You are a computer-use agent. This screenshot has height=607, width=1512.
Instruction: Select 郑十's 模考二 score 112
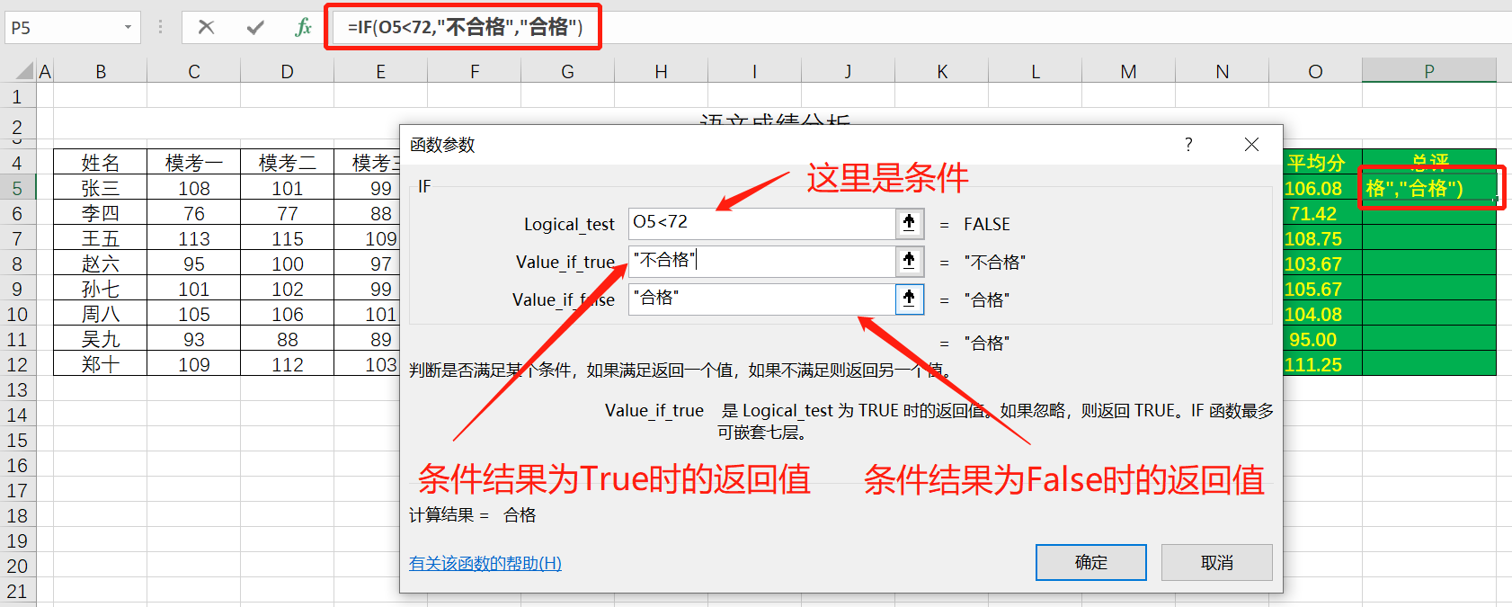pyautogui.click(x=288, y=364)
